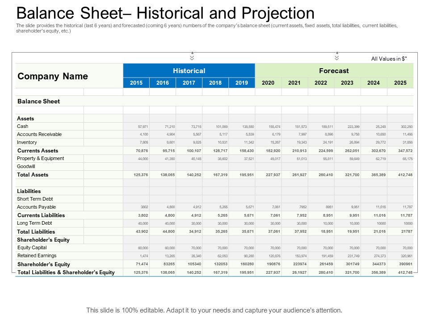Click the 'Inventory' row label
429x321 pixels.
click(x=27, y=142)
